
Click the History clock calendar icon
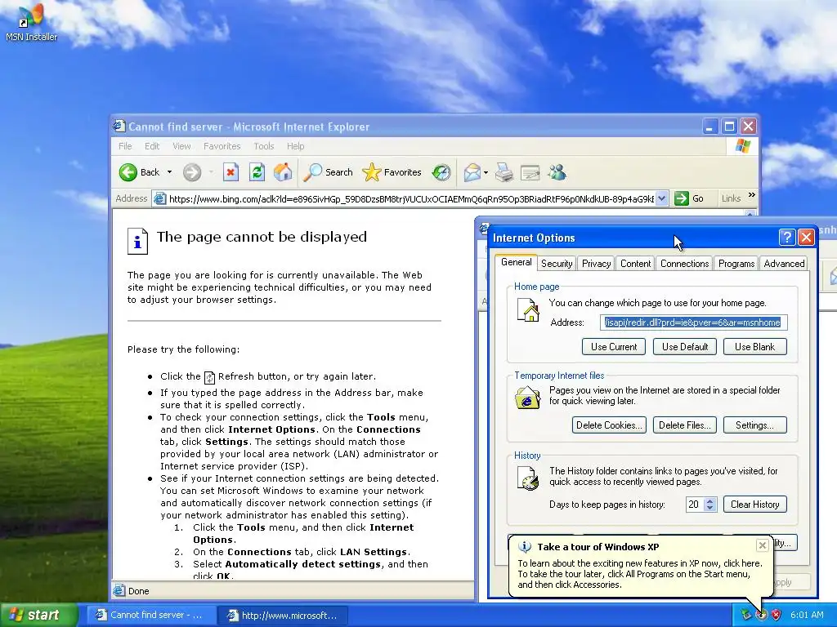(528, 478)
